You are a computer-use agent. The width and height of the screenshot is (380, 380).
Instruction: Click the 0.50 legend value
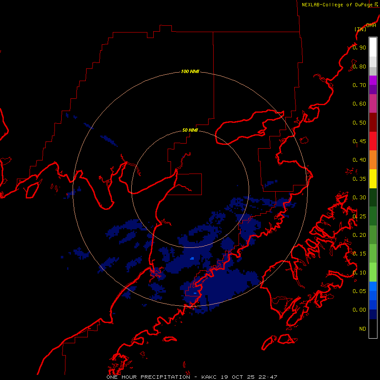[x=359, y=122]
